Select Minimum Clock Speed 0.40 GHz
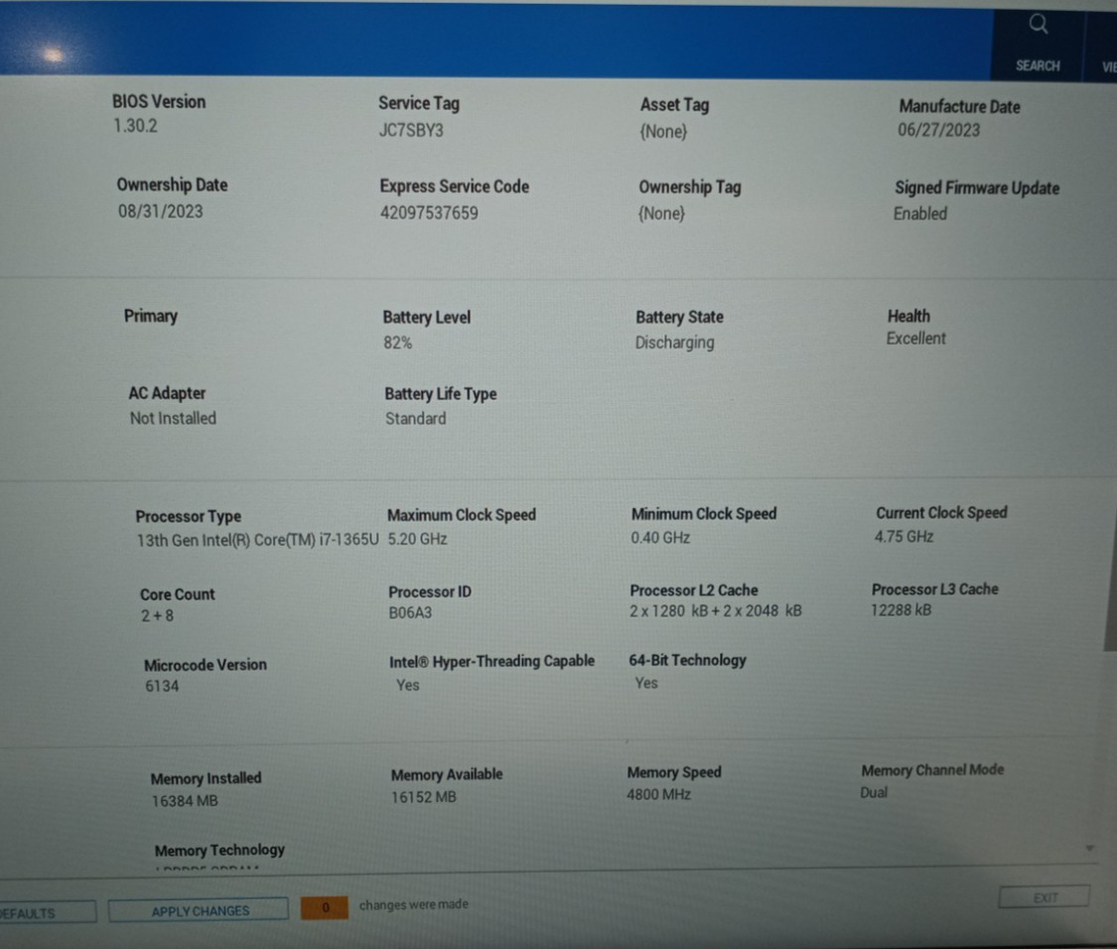This screenshot has width=1117, height=949. (x=660, y=538)
